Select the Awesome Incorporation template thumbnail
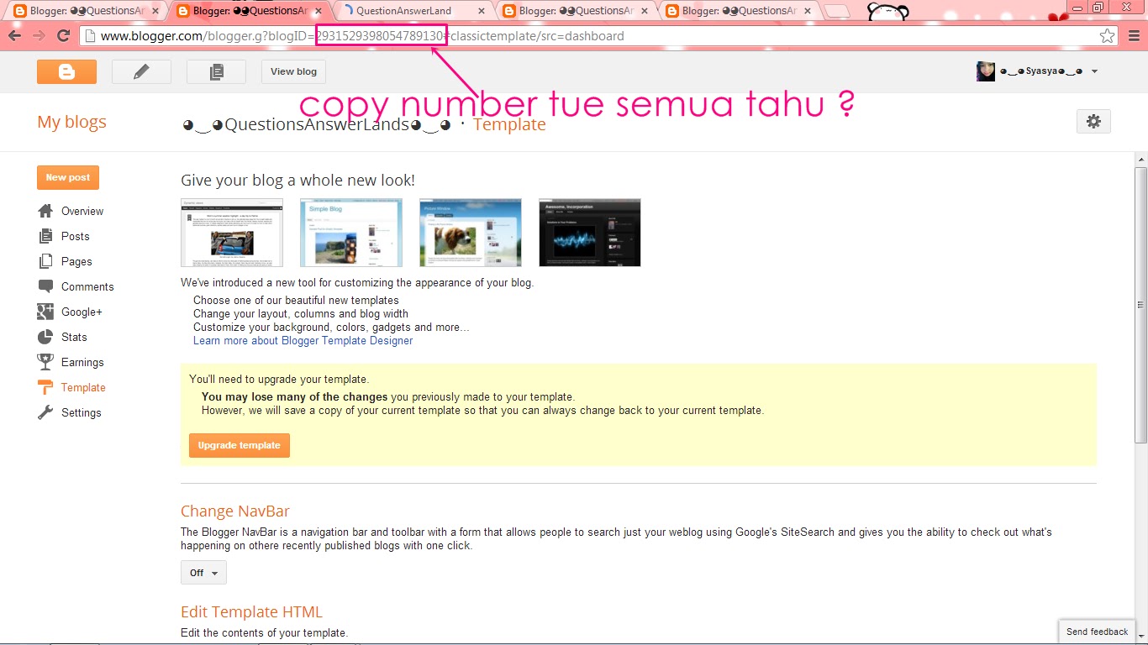This screenshot has width=1148, height=645. [590, 233]
